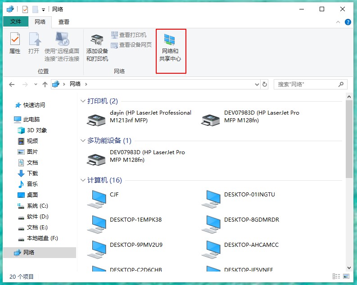Click the 添加设备和打印机 ribbon icon

click(97, 48)
